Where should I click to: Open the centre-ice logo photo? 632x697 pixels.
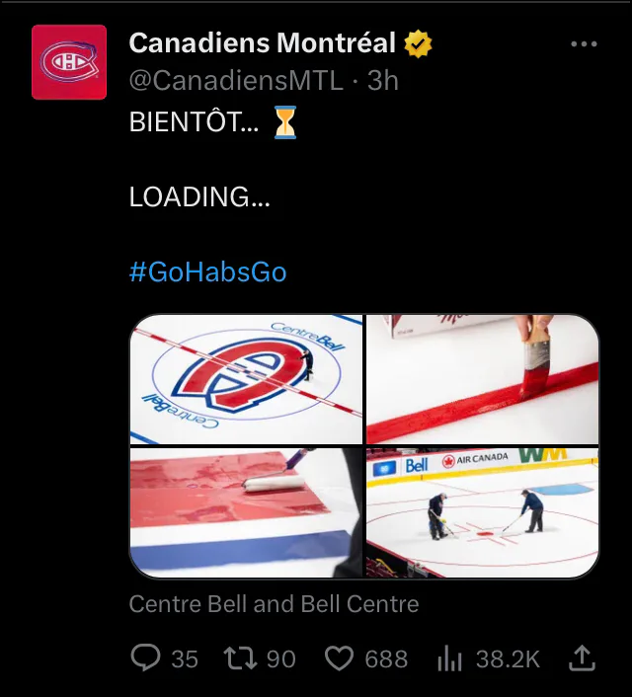pos(246,379)
